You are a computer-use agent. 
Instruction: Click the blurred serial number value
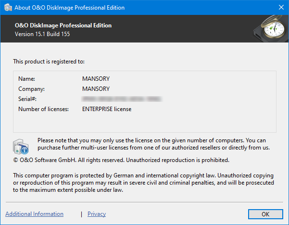click(121, 99)
